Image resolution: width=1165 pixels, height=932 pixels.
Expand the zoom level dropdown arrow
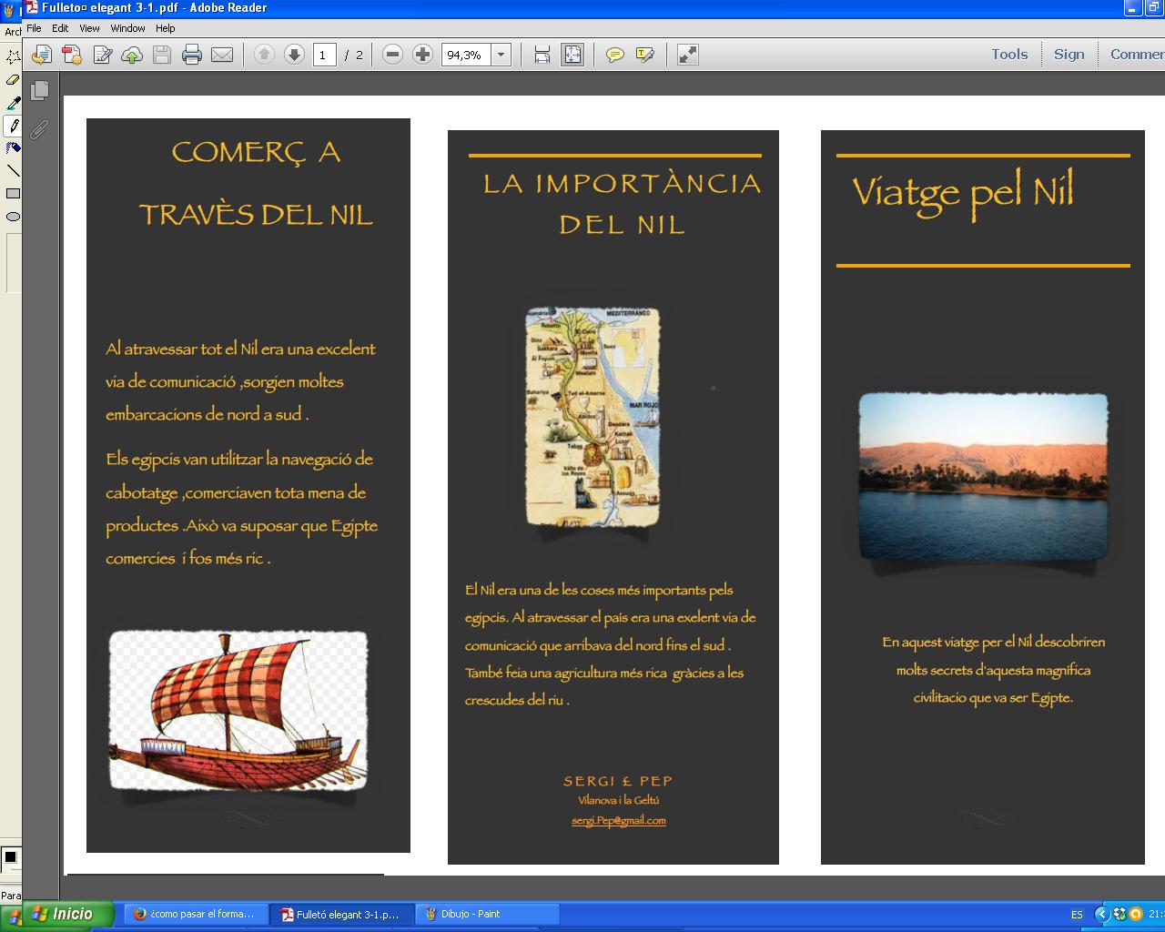click(501, 55)
